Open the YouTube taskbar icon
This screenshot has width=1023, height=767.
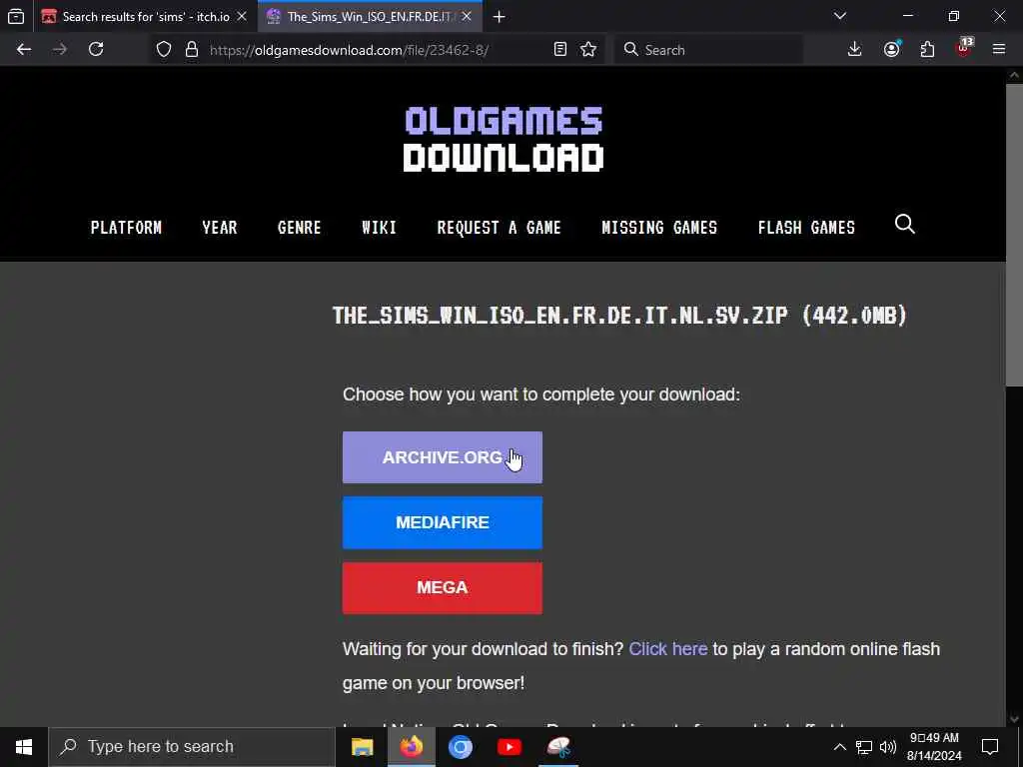(509, 747)
